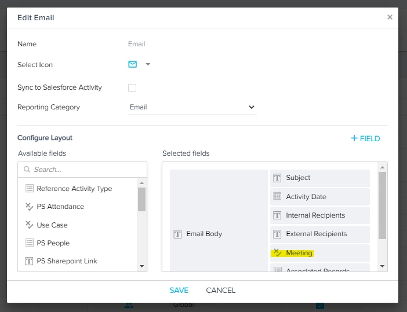The width and height of the screenshot is (407, 312).
Task: Click the down arrow of Selected fields scrollbar
Action: (382, 266)
